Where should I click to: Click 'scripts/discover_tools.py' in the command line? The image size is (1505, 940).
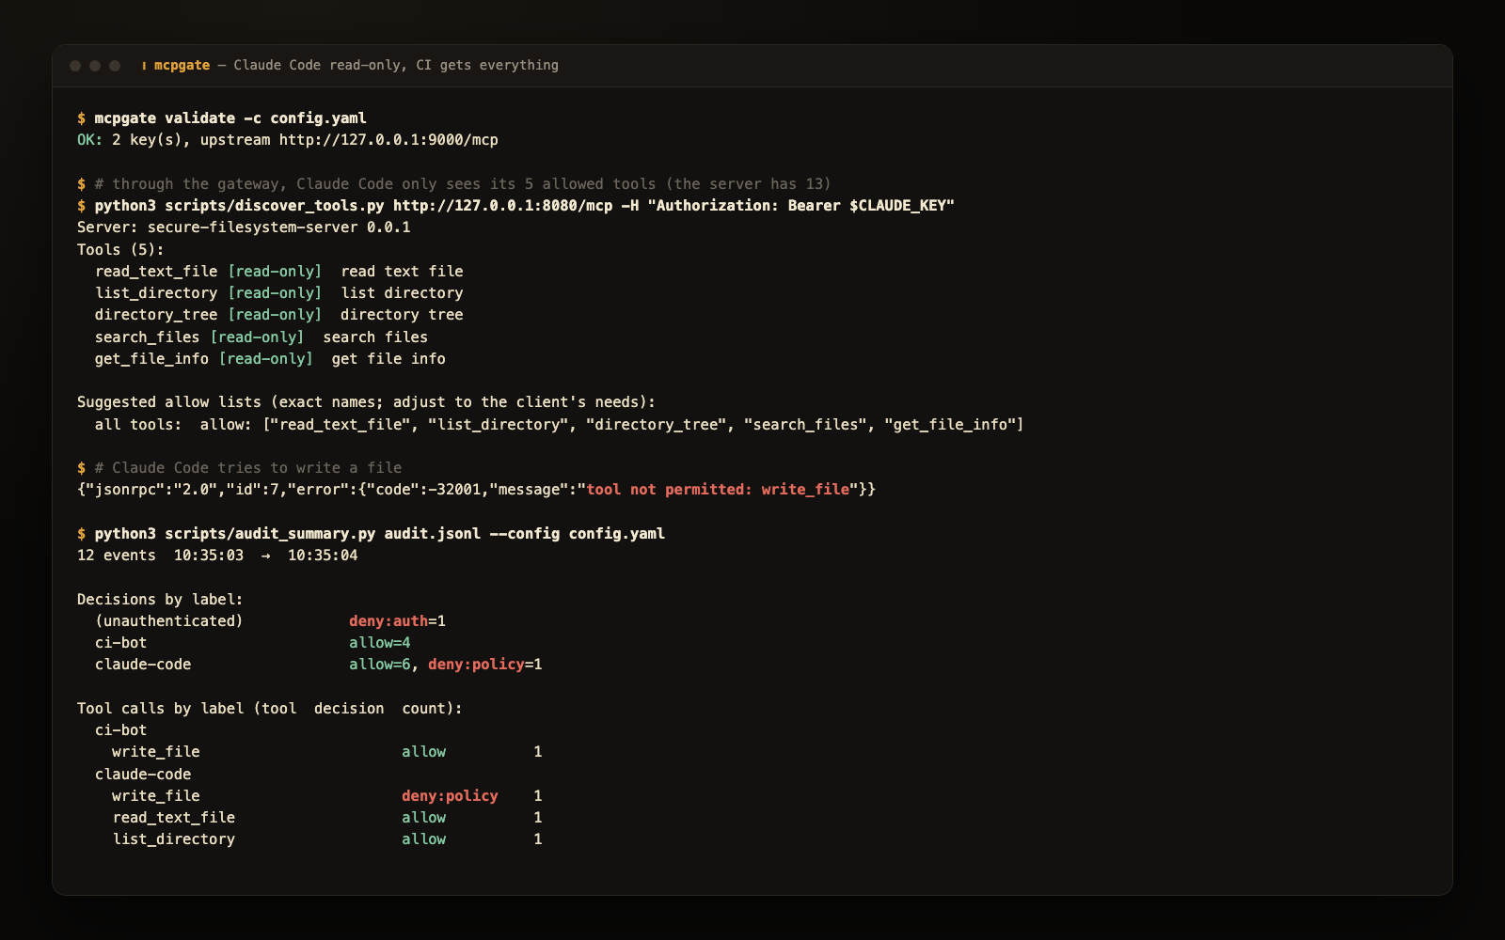[x=275, y=206]
